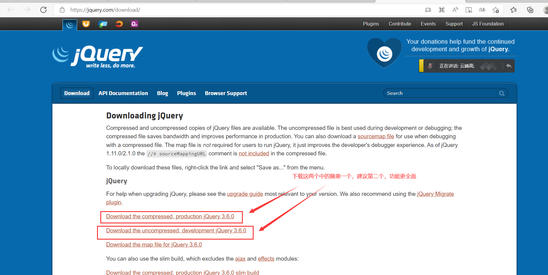Select the jQuery project icon in top bar

[x=70, y=25]
